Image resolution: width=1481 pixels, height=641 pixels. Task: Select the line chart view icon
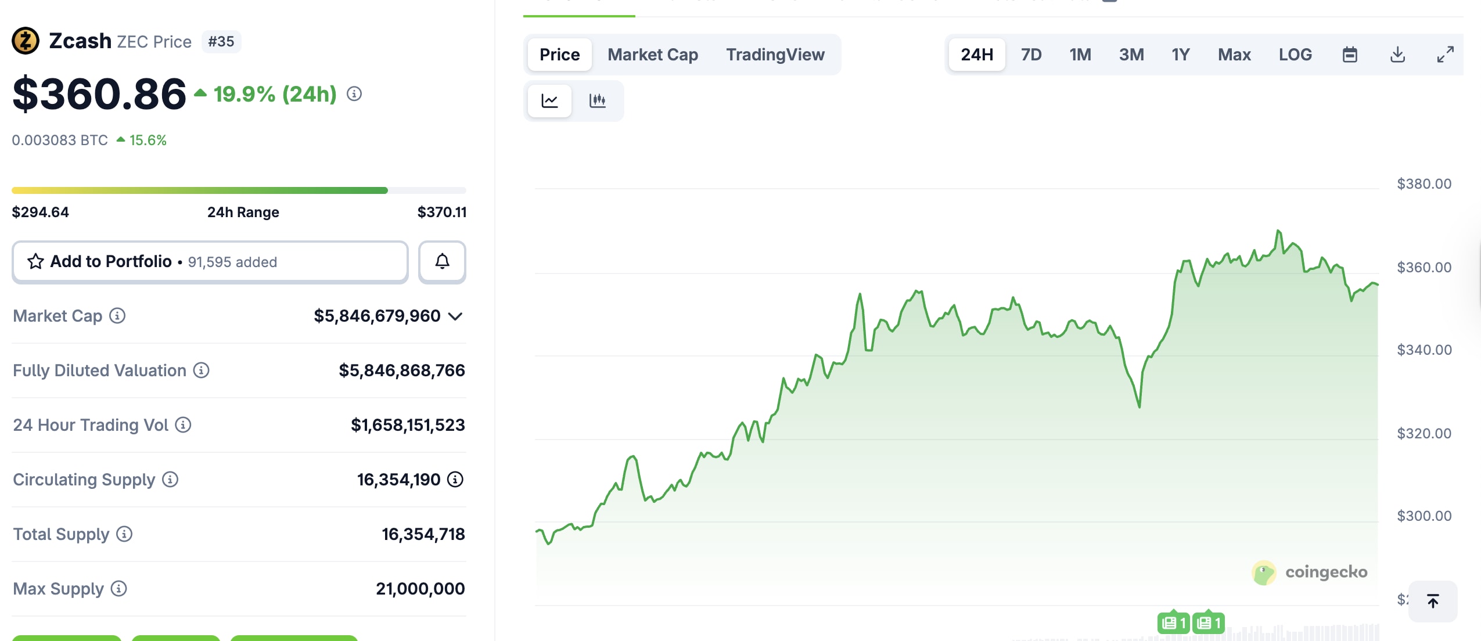[x=549, y=100]
